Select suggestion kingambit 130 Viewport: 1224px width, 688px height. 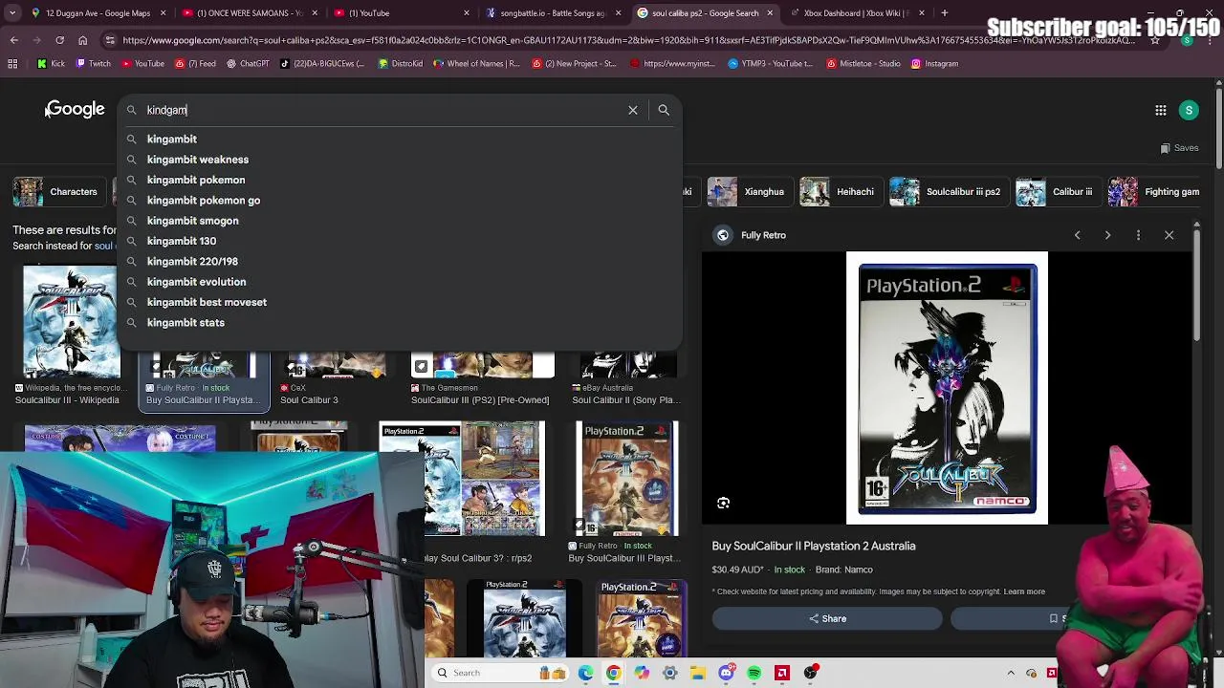coord(182,241)
